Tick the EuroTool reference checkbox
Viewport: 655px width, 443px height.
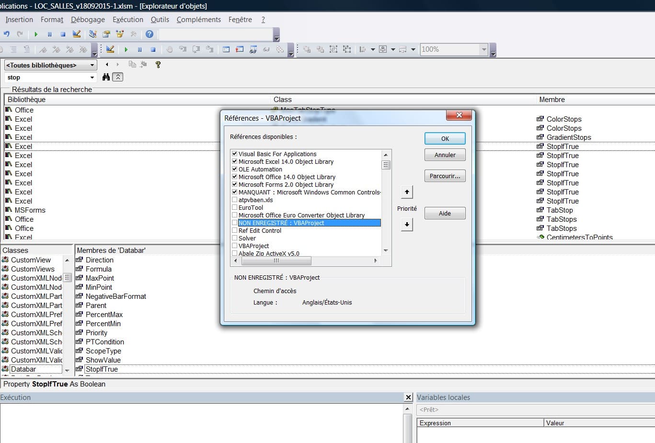tap(234, 207)
